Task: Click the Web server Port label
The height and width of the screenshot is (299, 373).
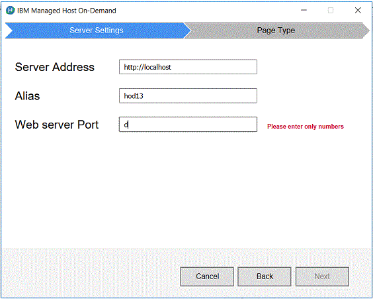Action: [x=57, y=125]
